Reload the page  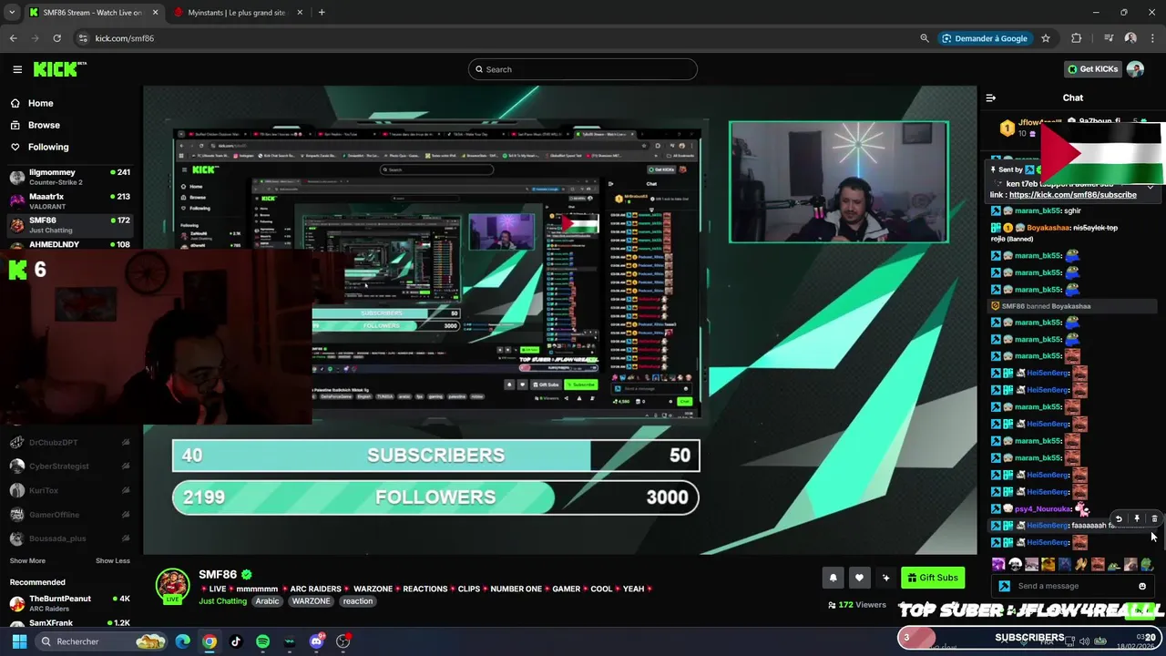tap(56, 38)
